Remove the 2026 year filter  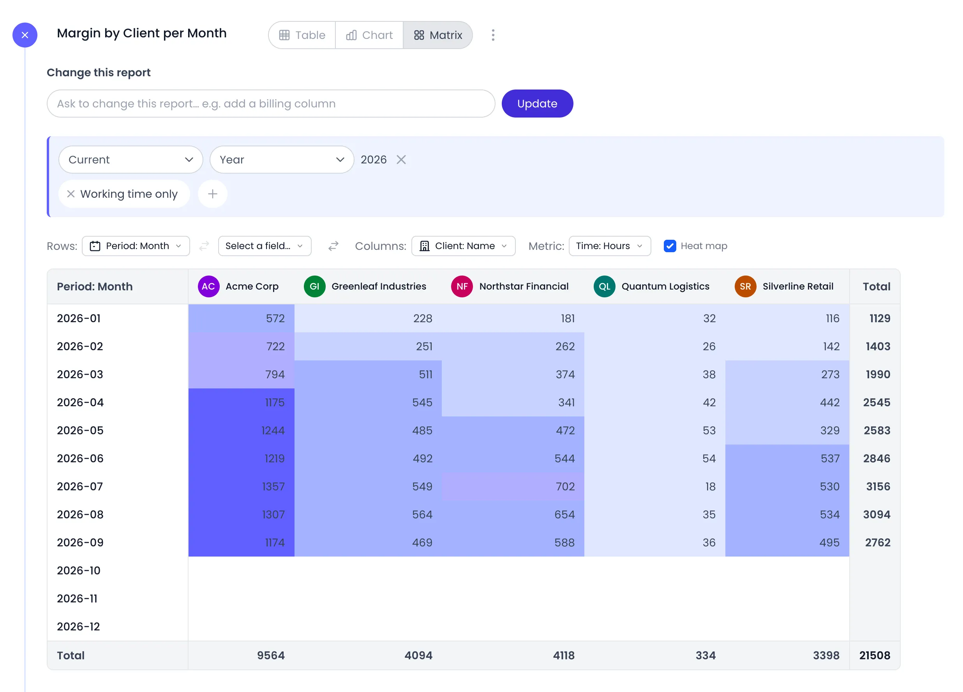401,160
